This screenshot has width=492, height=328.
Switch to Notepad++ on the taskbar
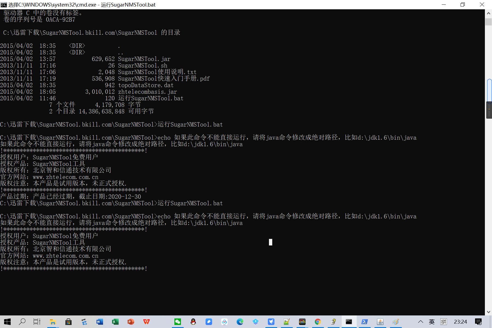(x=286, y=322)
